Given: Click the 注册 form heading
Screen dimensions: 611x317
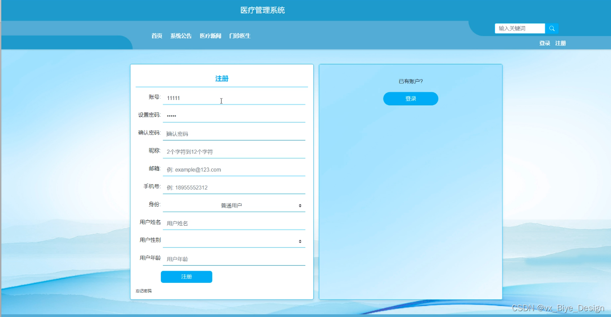Looking at the screenshot, I should [222, 79].
